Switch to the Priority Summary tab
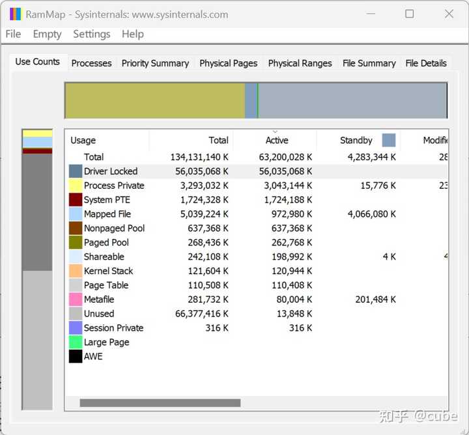The width and height of the screenshot is (469, 435). tap(155, 63)
